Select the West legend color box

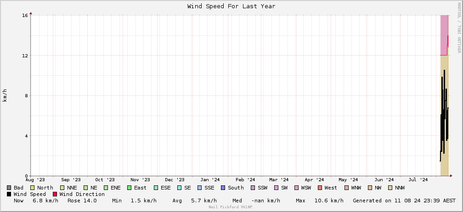pyautogui.click(x=320, y=188)
